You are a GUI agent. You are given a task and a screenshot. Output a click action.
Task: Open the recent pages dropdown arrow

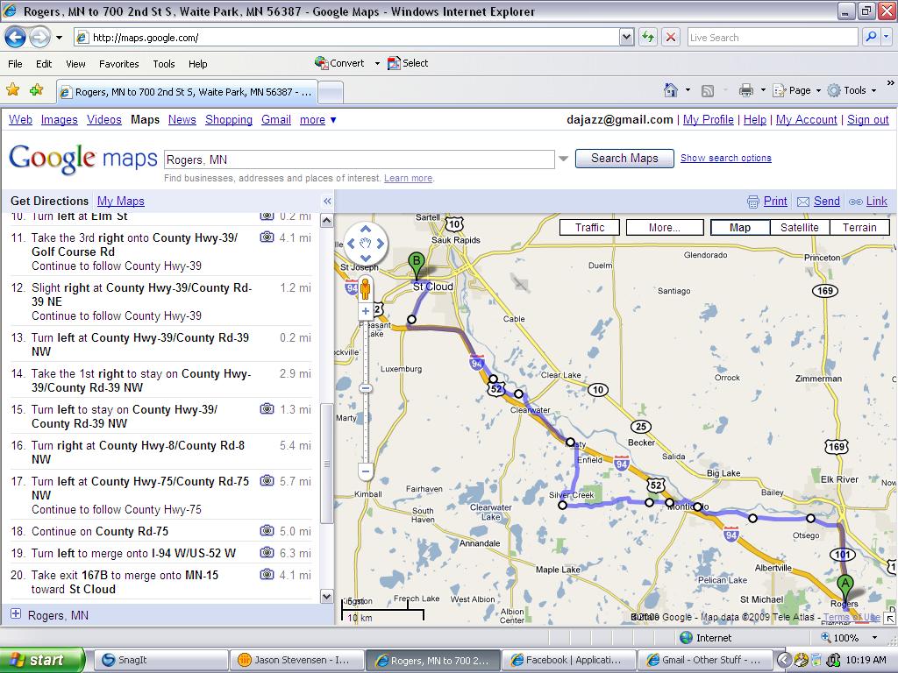[59, 38]
